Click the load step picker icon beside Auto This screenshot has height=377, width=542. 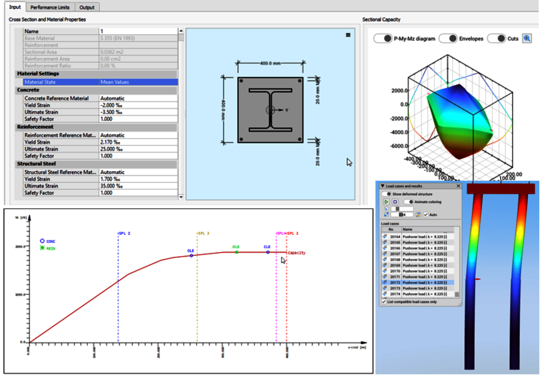tap(418, 215)
